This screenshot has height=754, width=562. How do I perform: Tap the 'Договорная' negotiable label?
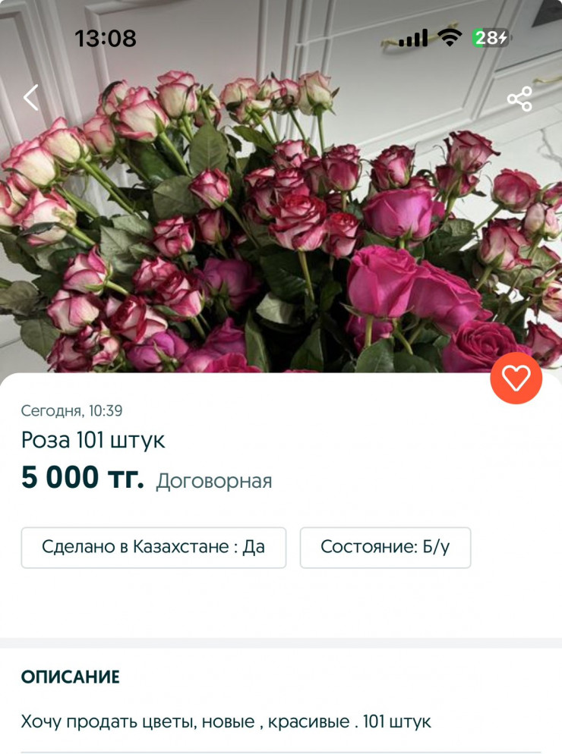click(x=214, y=481)
